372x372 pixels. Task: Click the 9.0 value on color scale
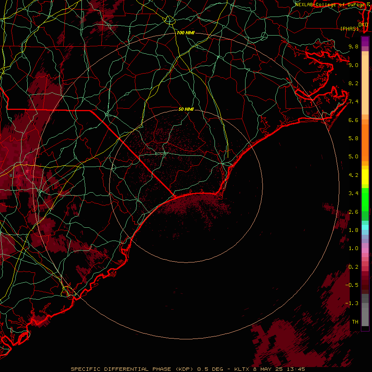[353, 65]
